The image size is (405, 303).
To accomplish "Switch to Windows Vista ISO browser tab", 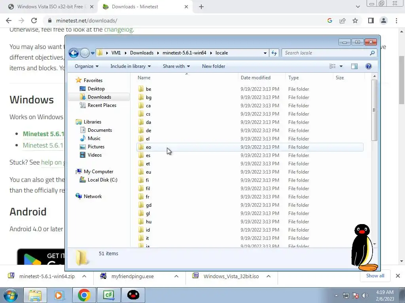I will (50, 7).
